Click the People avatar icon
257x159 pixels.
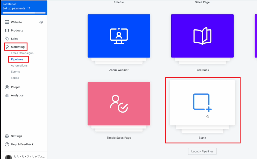point(7,87)
